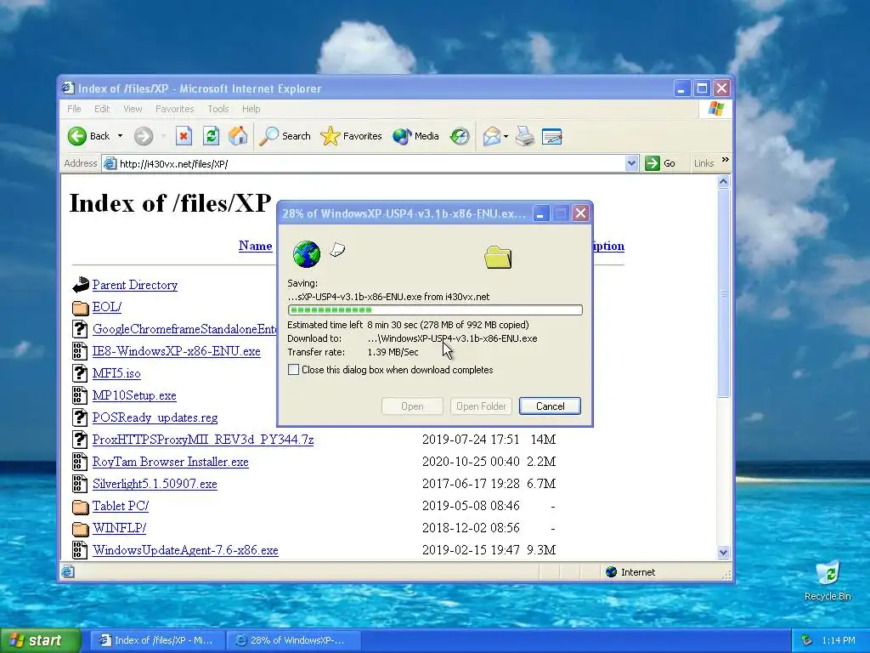The height and width of the screenshot is (653, 870).
Task: Click binary icon beside Silverlight5.1.50907.exe
Action: coord(80,484)
